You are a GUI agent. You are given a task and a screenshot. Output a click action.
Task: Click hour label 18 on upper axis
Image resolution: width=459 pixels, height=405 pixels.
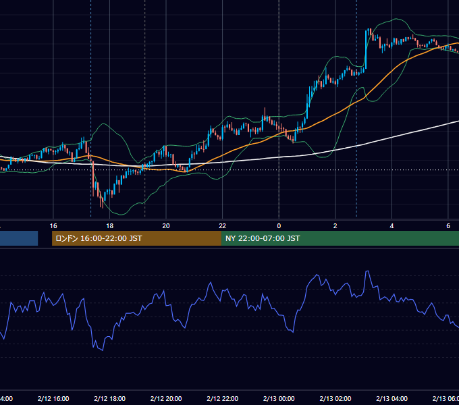tap(110, 226)
